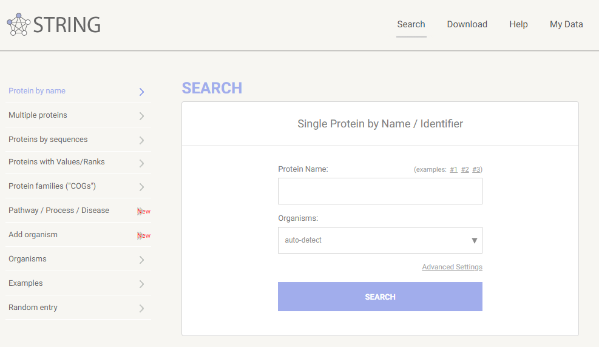Expand the Advanced Settings options
The height and width of the screenshot is (347, 599).
coord(452,267)
